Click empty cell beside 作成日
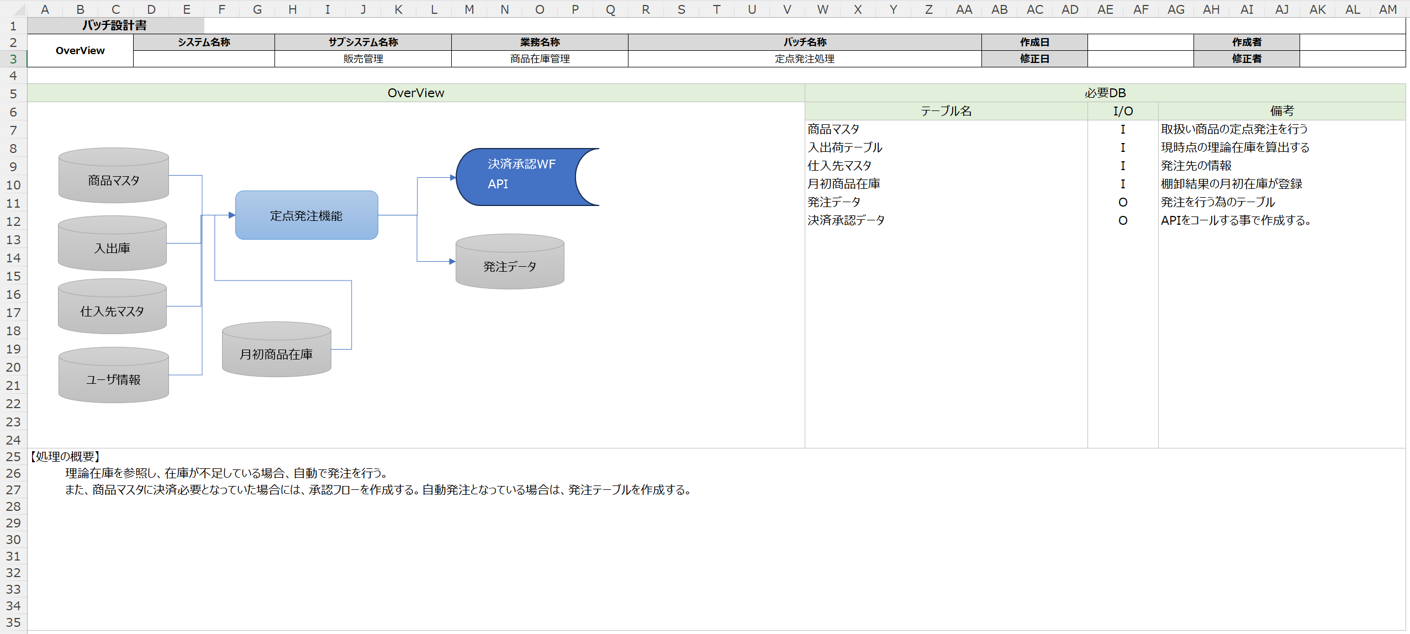The image size is (1410, 634). click(x=1140, y=42)
